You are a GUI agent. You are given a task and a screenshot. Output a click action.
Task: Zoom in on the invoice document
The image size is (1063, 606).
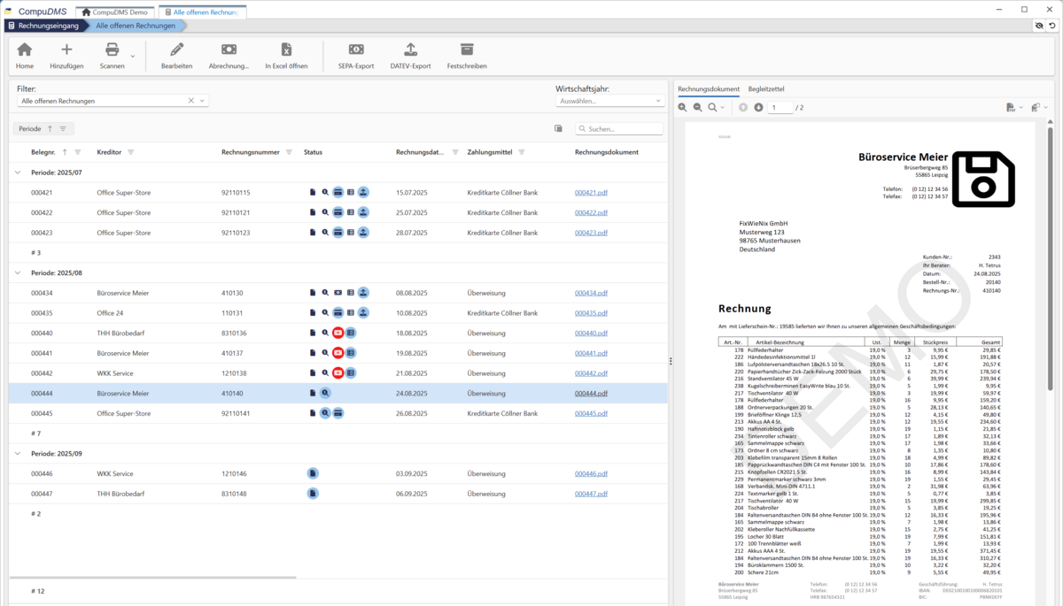[682, 107]
